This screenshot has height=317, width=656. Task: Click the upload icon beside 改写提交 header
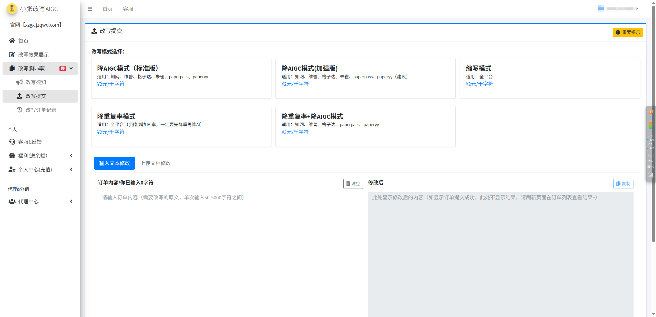click(x=94, y=31)
